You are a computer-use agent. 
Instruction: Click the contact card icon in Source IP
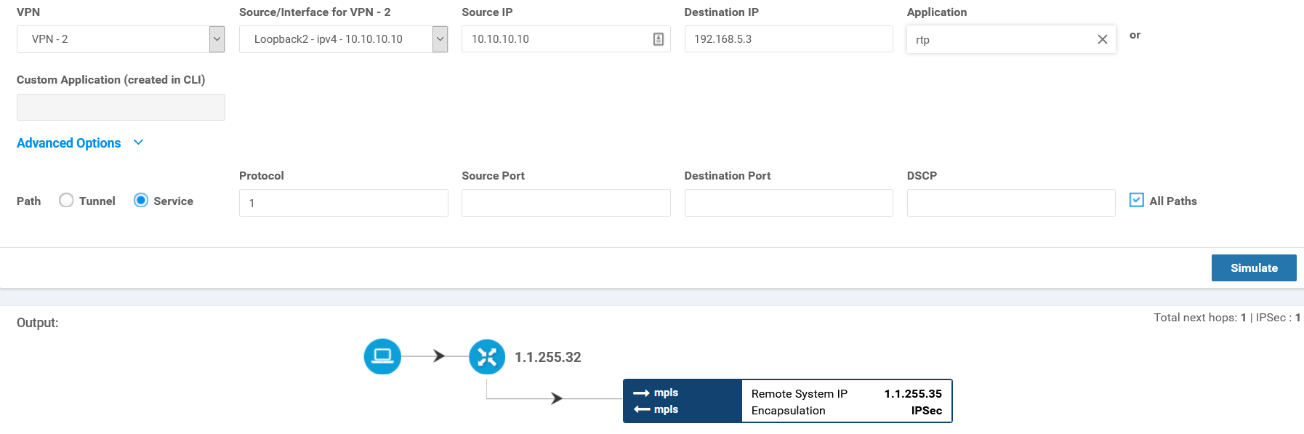(x=658, y=39)
